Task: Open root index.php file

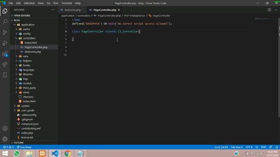Action: 27,133
